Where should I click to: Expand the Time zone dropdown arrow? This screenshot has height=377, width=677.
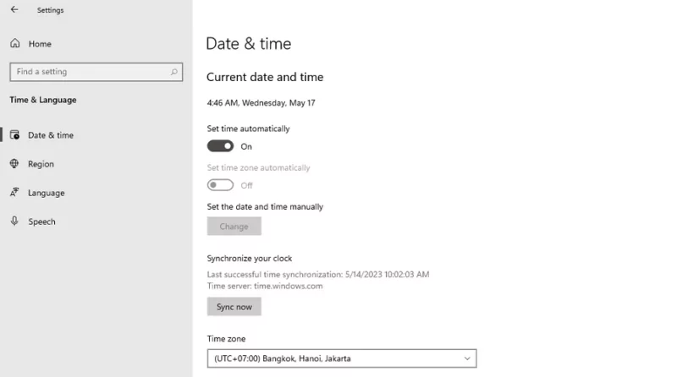click(467, 358)
